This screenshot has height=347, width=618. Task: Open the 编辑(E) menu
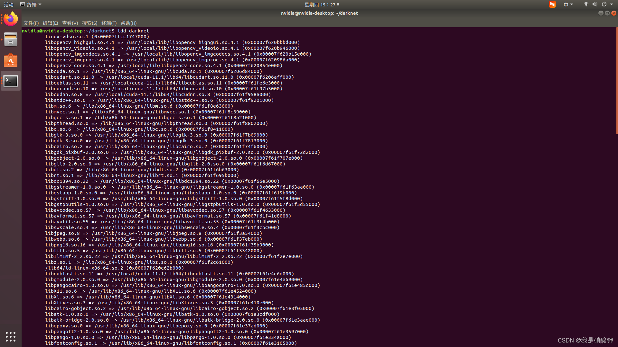[50, 23]
